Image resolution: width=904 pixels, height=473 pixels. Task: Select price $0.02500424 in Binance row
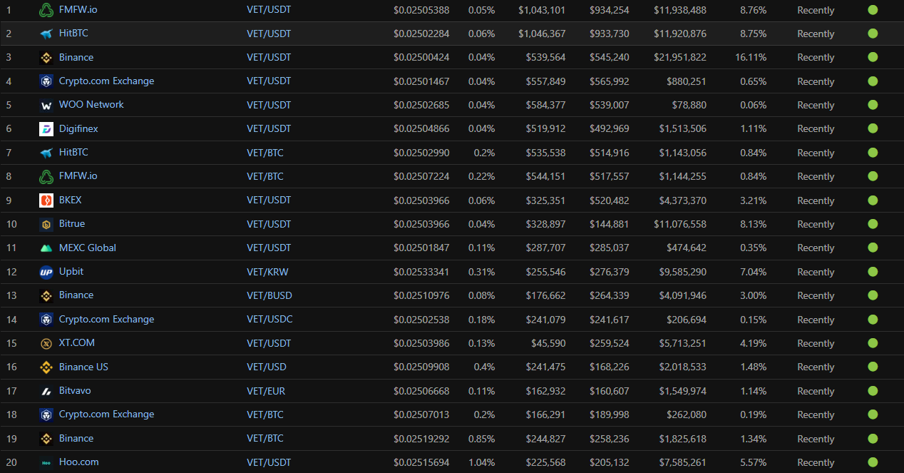coord(421,58)
